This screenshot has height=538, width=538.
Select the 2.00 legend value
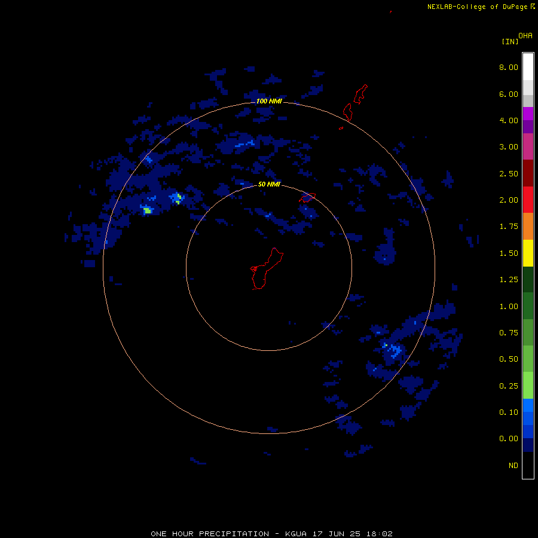[x=509, y=200]
